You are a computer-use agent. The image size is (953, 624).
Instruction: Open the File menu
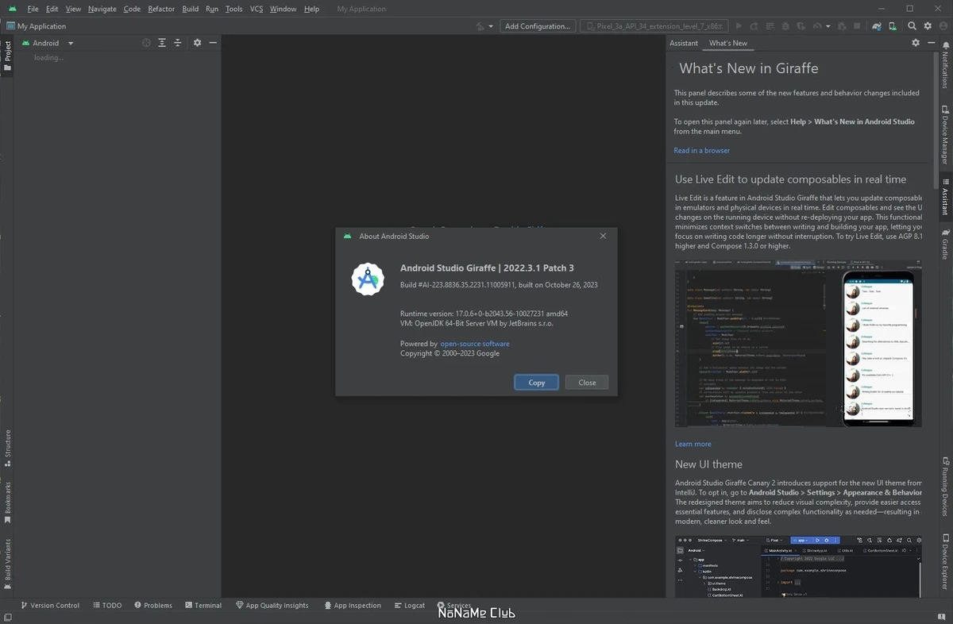33,9
